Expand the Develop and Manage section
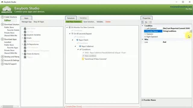The image size is (193, 108). (x=2, y=57)
